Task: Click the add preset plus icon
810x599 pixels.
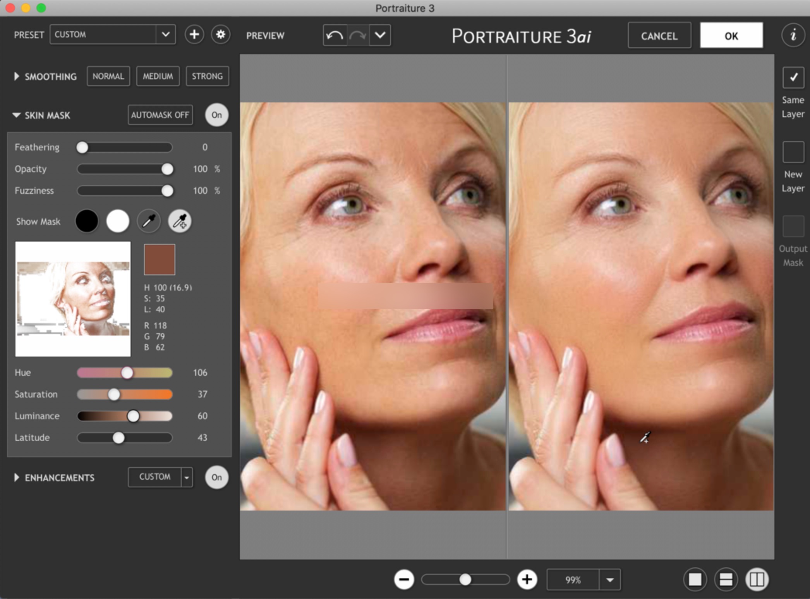Action: 194,35
